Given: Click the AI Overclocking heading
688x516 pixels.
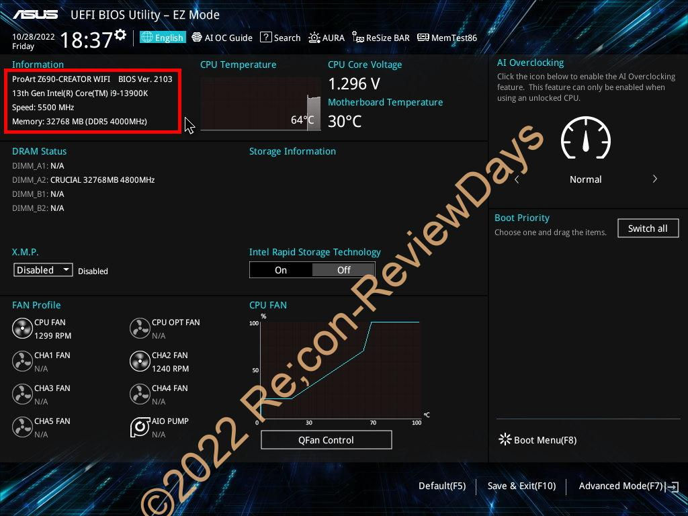Looking at the screenshot, I should [x=531, y=62].
